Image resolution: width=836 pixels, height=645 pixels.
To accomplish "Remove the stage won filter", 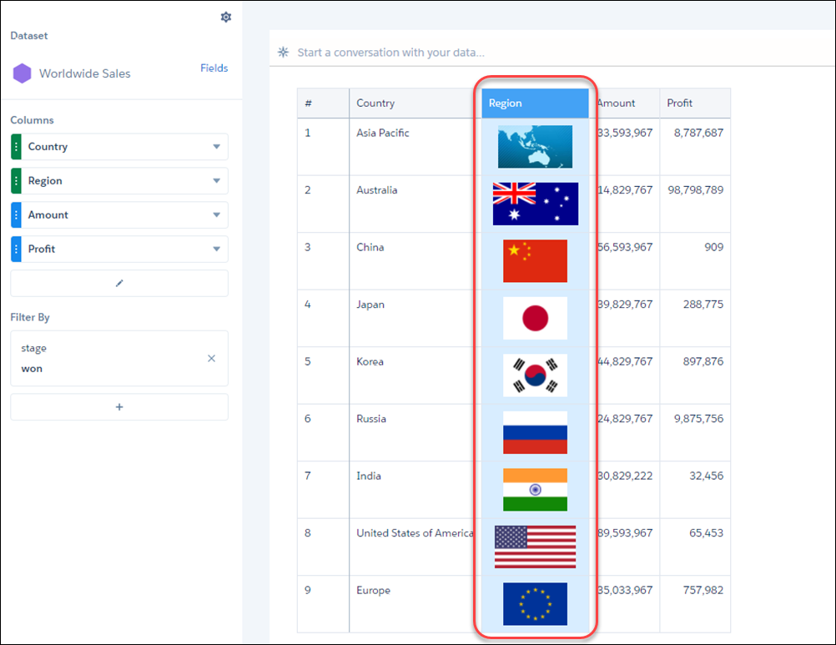I will click(x=212, y=358).
